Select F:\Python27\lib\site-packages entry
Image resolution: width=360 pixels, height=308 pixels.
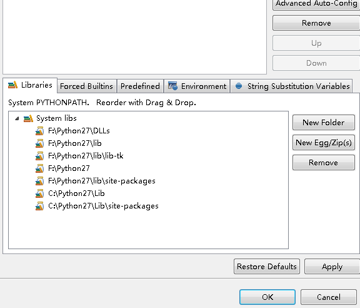pos(102,181)
